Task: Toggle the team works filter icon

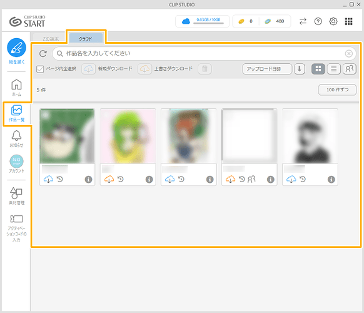Action: click(350, 69)
